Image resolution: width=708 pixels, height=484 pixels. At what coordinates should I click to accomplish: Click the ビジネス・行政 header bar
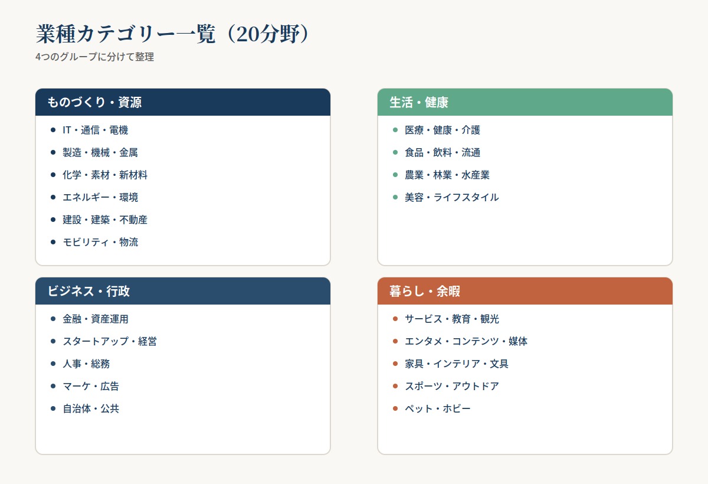pyautogui.click(x=183, y=291)
